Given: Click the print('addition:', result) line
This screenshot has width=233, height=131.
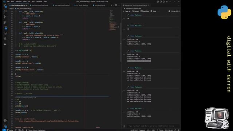Looking at the screenshot, I should [27, 57].
